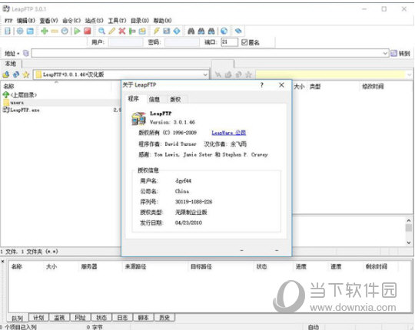Open the LeapWare 公司 hyperlink
This screenshot has width=415, height=330.
[x=229, y=133]
